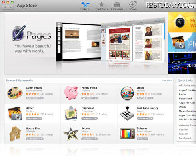Click the Fast Lane Frenzy gear shift icon
This screenshot has height=158, width=196.
click(x=127, y=113)
